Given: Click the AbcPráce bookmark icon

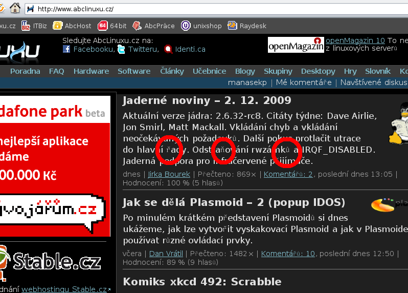Looking at the screenshot, I should pos(137,26).
